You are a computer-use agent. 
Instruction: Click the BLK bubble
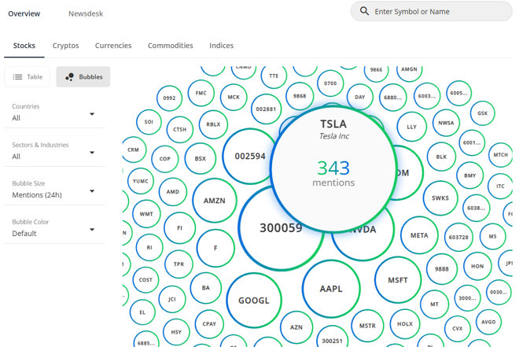(x=441, y=157)
